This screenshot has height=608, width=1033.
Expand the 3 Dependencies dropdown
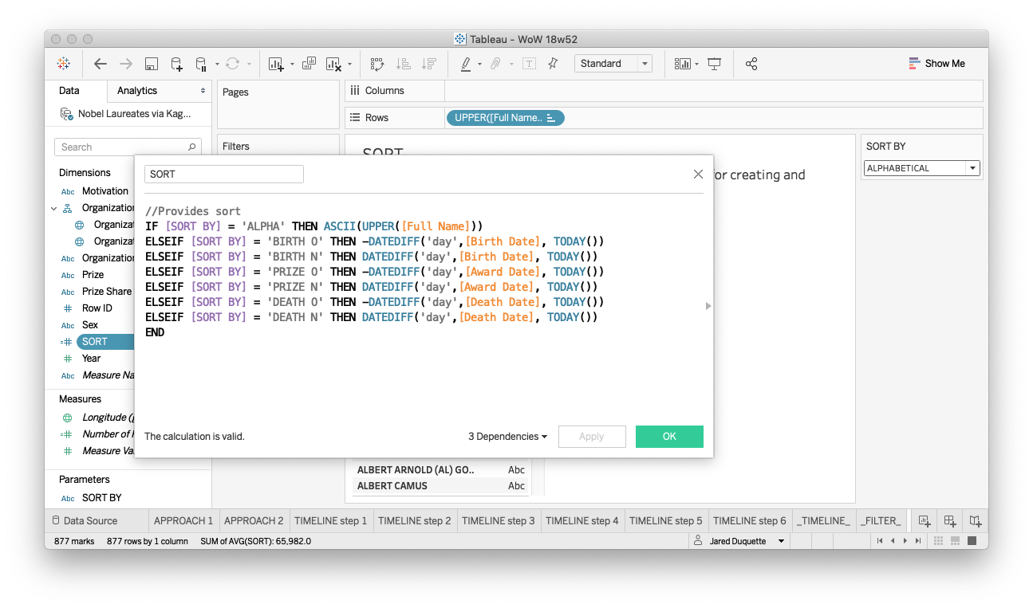508,437
